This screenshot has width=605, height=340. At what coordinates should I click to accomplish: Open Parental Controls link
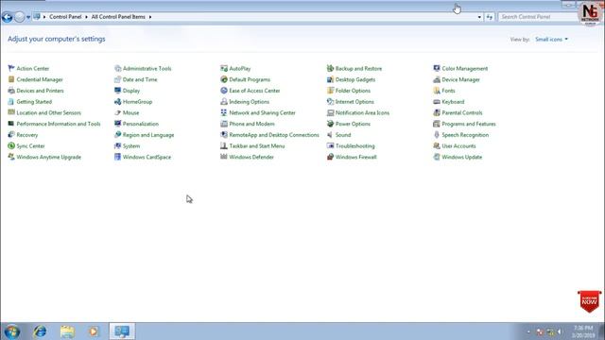462,112
